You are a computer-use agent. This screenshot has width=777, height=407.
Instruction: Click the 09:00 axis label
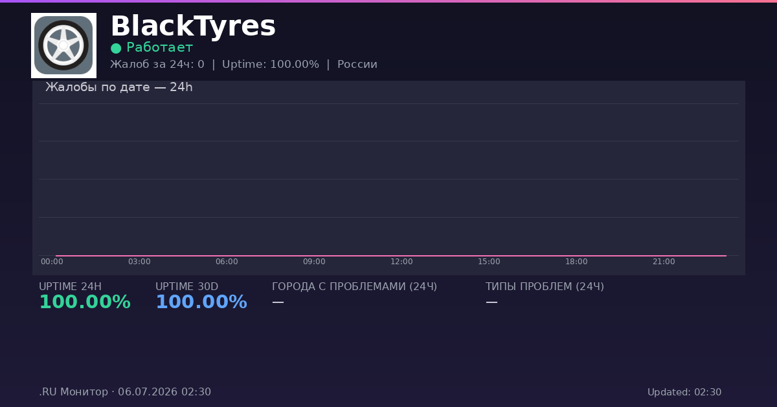[x=314, y=262]
